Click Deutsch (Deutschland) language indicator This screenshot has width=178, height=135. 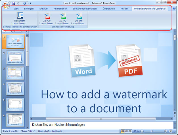click(50, 131)
